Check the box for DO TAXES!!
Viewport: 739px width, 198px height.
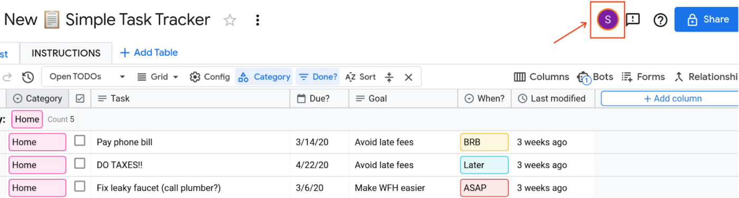(x=80, y=163)
